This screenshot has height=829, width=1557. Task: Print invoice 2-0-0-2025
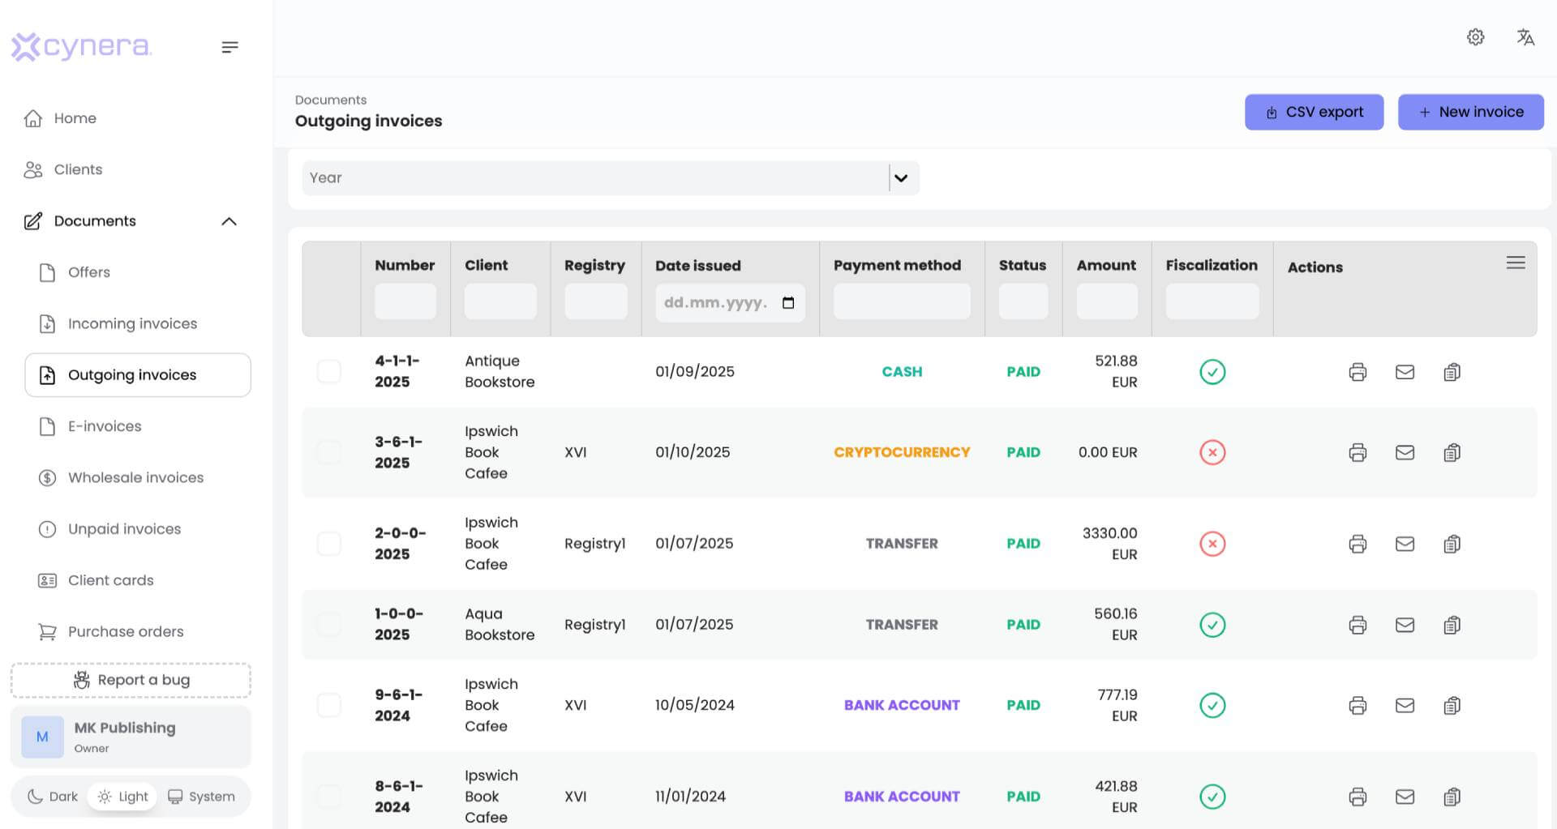1358,544
